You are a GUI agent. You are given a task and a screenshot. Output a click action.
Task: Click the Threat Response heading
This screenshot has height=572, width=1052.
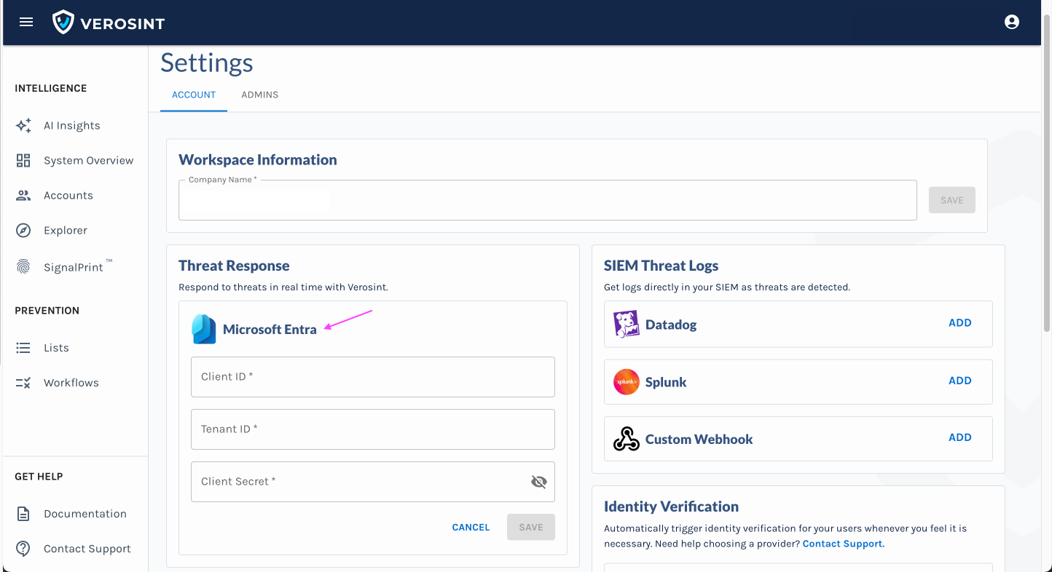pyautogui.click(x=234, y=266)
